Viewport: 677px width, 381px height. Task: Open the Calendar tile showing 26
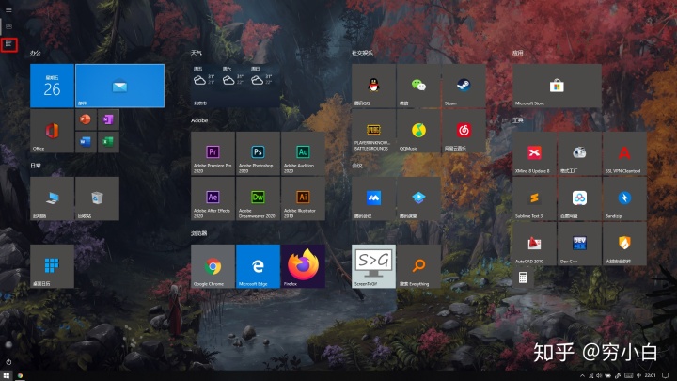[x=52, y=86]
